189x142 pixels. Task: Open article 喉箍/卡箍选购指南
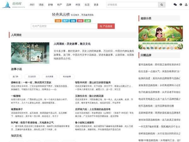(x=159, y=140)
